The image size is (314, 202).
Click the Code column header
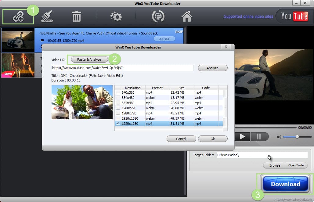click(x=206, y=88)
